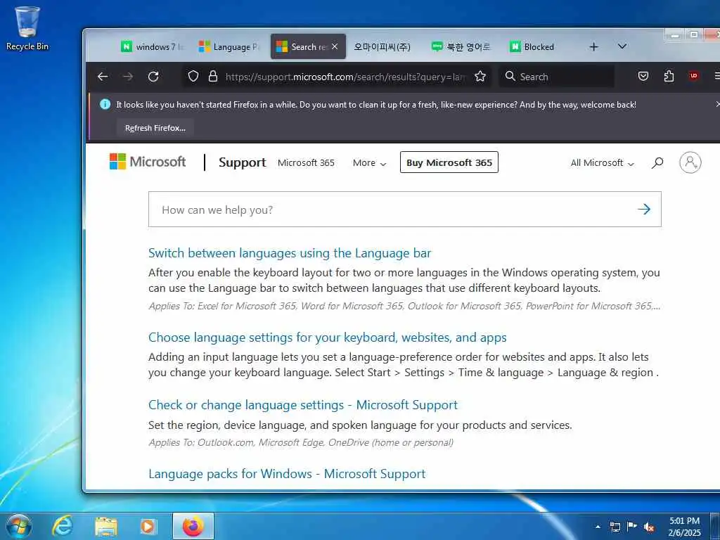Expand the list all tabs chevron
Viewport: 720px width, 540px height.
tap(622, 46)
